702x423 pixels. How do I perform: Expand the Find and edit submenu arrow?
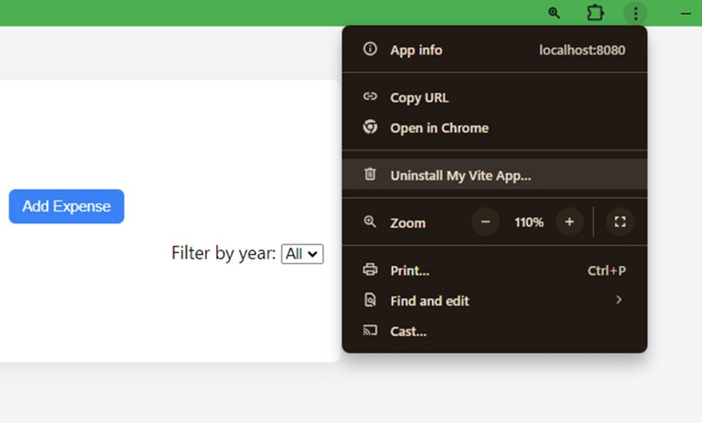click(x=619, y=300)
